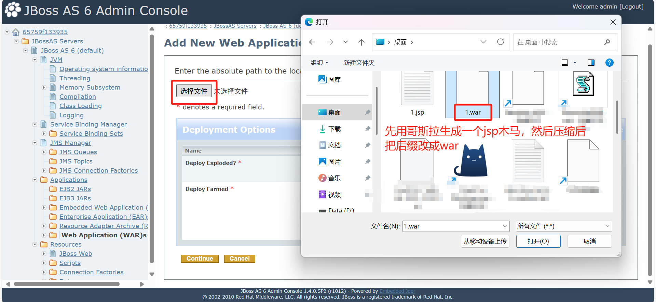The width and height of the screenshot is (656, 302).
Task: Go up one folder level in dialog
Action: pyautogui.click(x=361, y=42)
